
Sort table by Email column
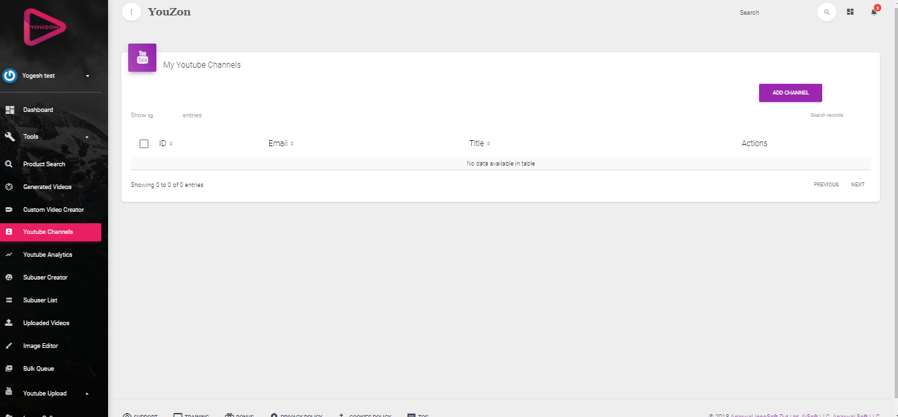(281, 143)
